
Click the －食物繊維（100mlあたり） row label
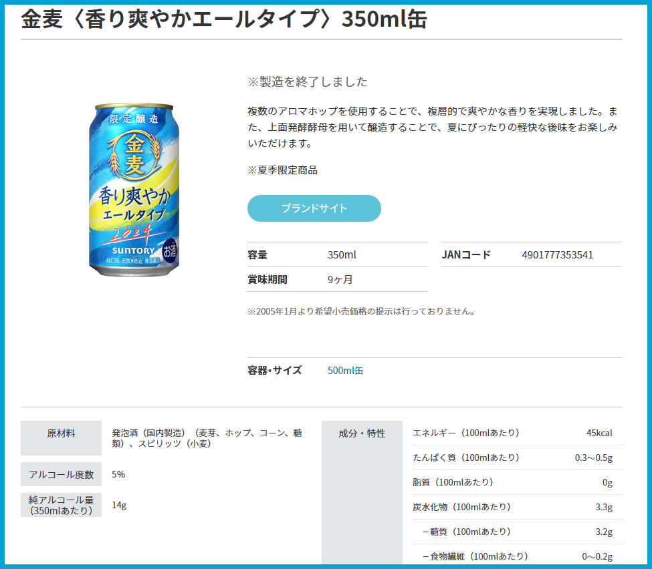coord(475,556)
